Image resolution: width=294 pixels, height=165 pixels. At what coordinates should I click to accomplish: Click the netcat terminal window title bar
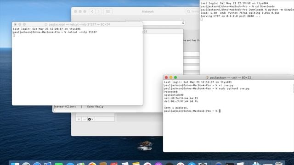pyautogui.click(x=77, y=24)
